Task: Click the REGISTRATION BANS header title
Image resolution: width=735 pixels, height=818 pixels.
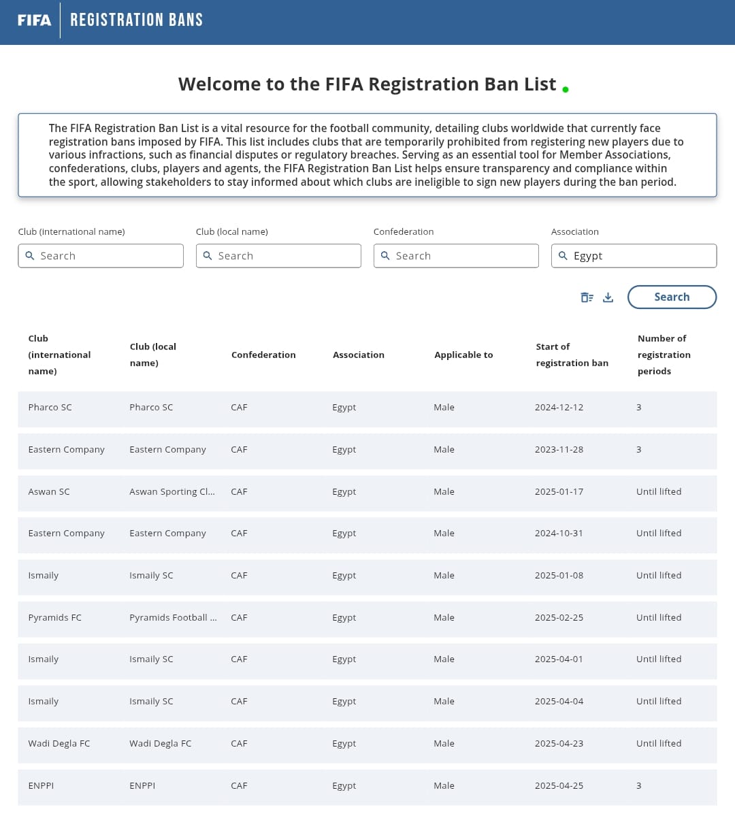Action: pos(137,20)
